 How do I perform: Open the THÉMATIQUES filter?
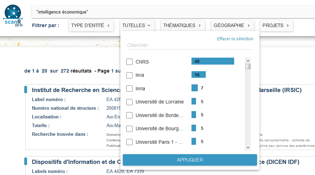(182, 26)
